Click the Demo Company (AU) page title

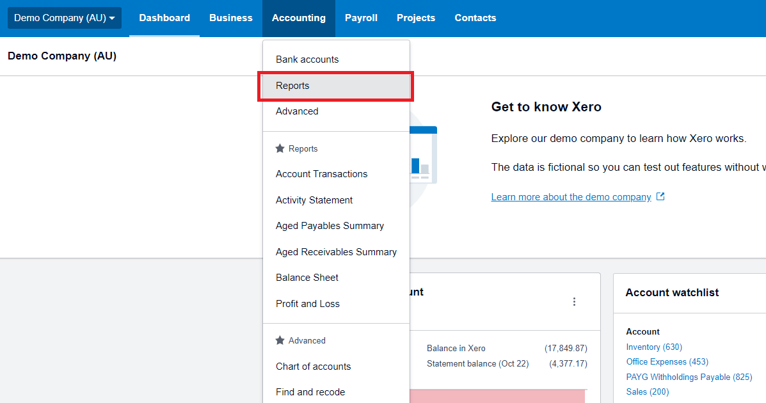62,56
